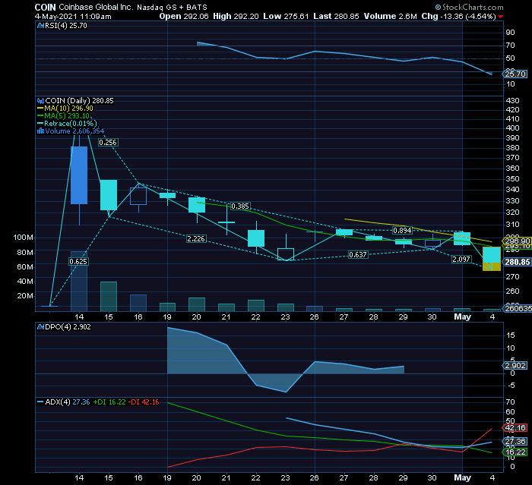
Task: Click the COIN ticker symbol in header
Action: (45, 7)
